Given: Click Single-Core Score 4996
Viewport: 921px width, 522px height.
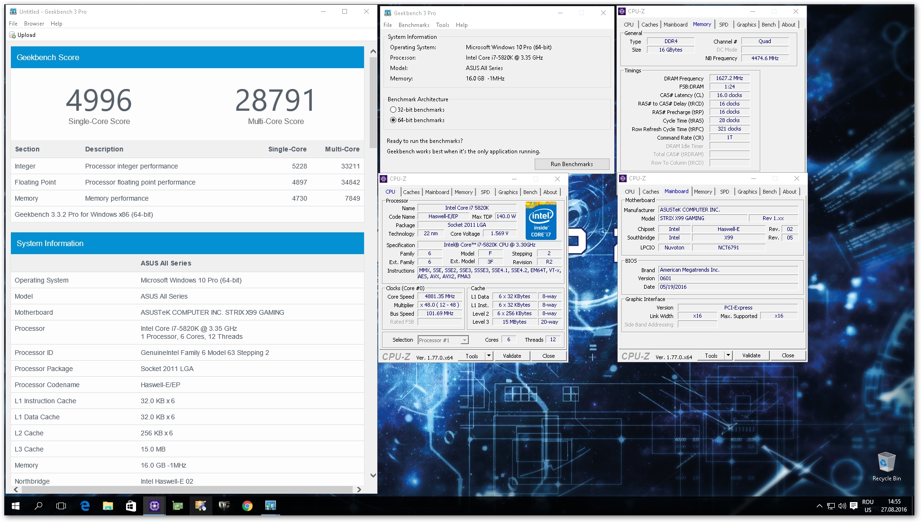Looking at the screenshot, I should [x=99, y=100].
